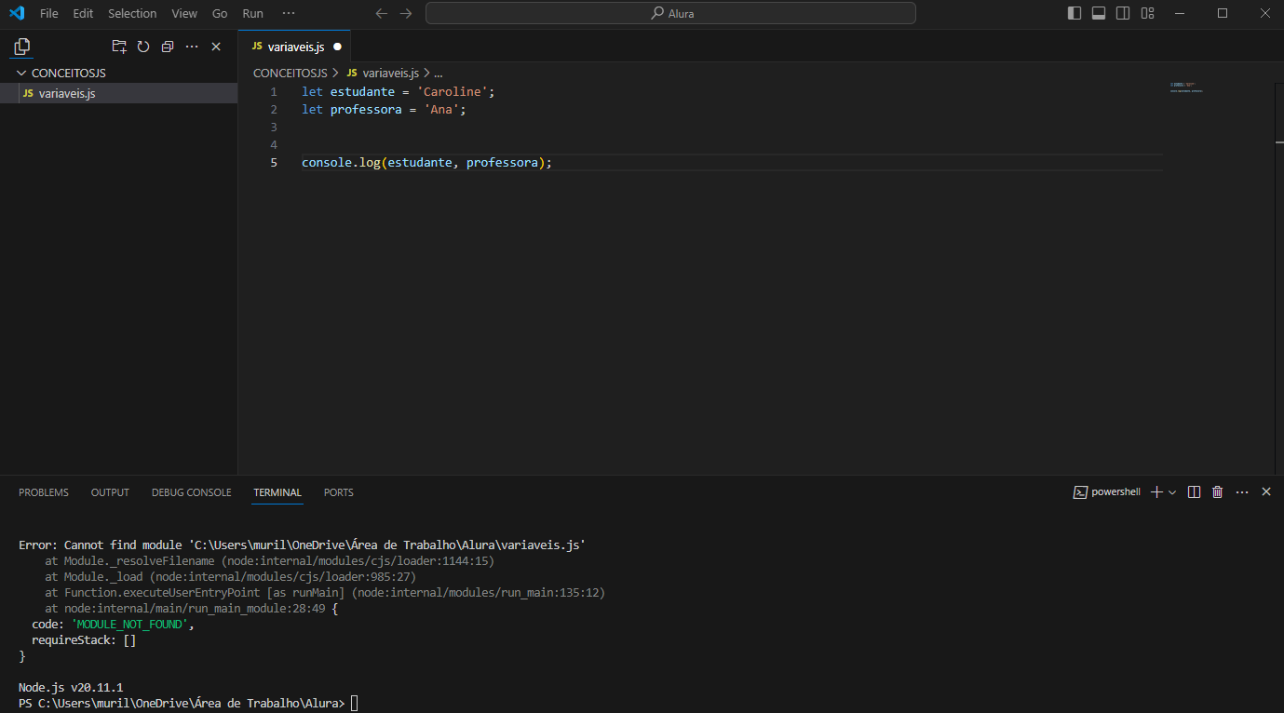Click CONCEITOSJS in the breadcrumb
The height and width of the screenshot is (713, 1284).
pyautogui.click(x=290, y=73)
